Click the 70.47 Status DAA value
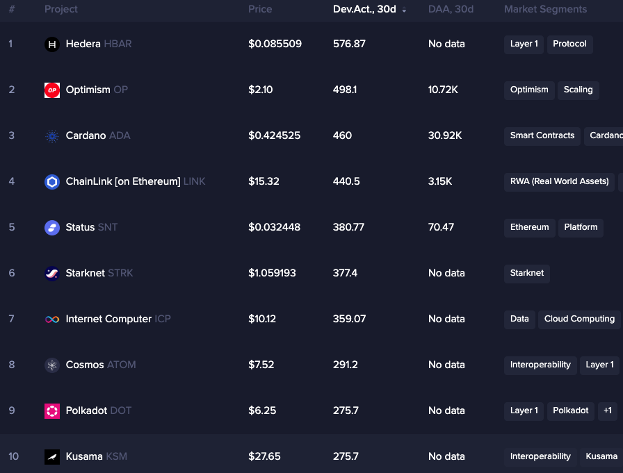This screenshot has width=623, height=473. tap(441, 227)
